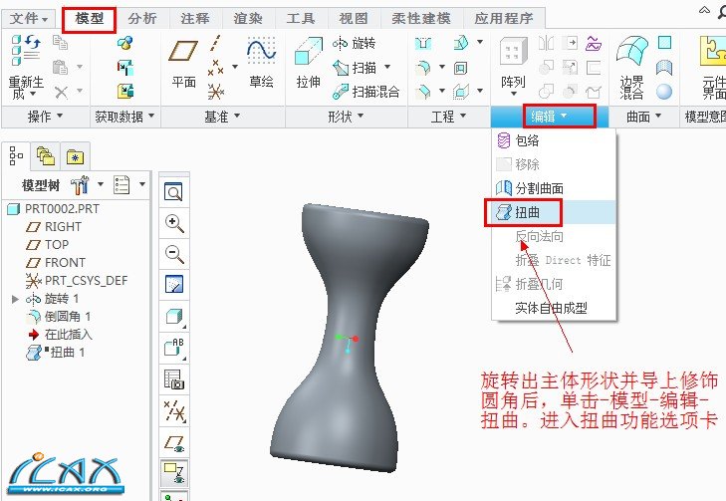Select the datum Axis tool icon
This screenshot has height=501, width=726.
pyautogui.click(x=215, y=43)
